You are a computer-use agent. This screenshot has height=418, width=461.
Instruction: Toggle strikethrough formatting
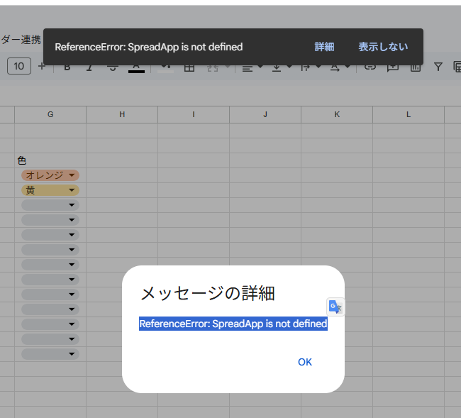(x=113, y=67)
